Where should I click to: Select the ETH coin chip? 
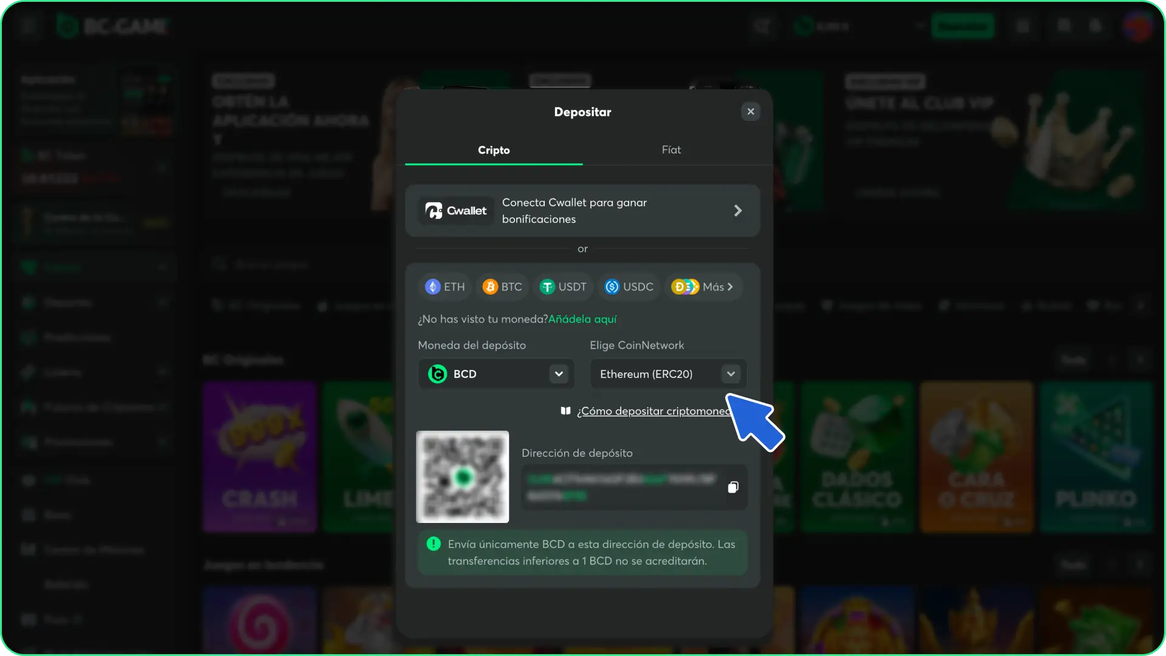445,287
